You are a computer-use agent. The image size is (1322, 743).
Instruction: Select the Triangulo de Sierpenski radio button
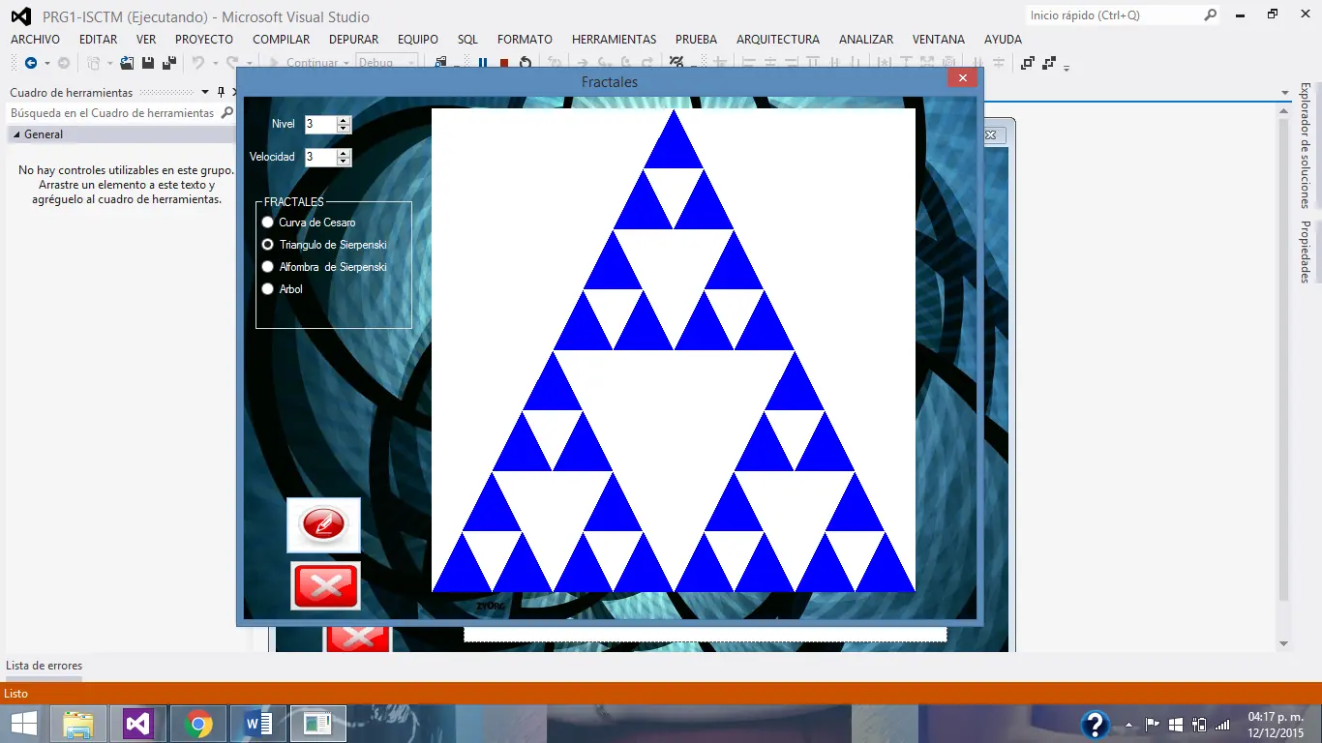click(x=268, y=245)
